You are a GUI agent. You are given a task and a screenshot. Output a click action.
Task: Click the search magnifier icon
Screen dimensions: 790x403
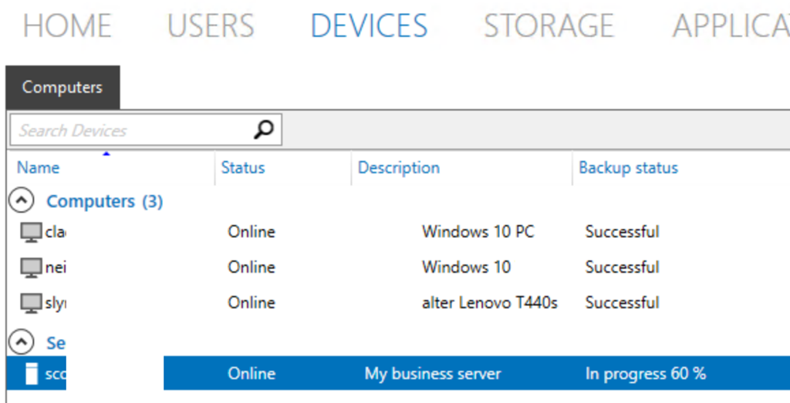264,130
